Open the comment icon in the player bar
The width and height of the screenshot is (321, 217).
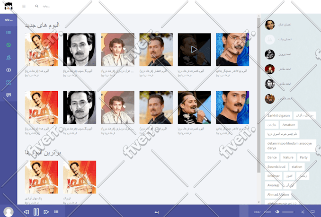pyautogui.click(x=312, y=212)
